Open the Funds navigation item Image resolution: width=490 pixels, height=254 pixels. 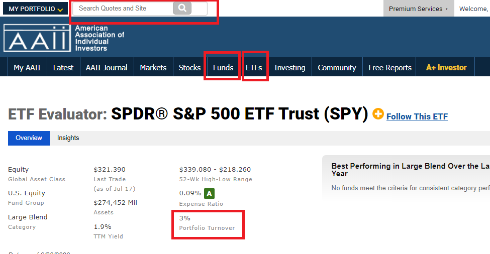click(x=223, y=67)
